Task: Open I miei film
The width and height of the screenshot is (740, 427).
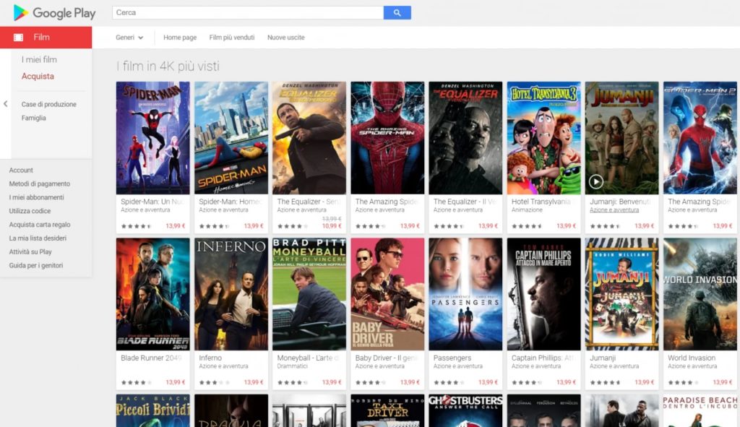Action: (39, 59)
